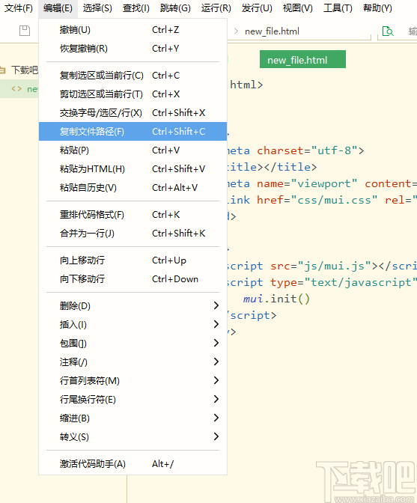Expand the 插入(I) submenu
Image resolution: width=417 pixels, height=503 pixels.
[133, 324]
